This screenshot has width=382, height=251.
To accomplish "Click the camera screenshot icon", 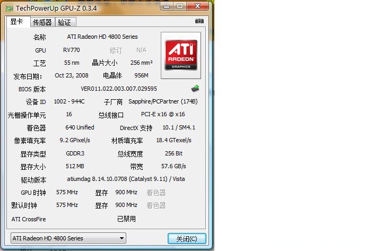I will pos(199,21).
